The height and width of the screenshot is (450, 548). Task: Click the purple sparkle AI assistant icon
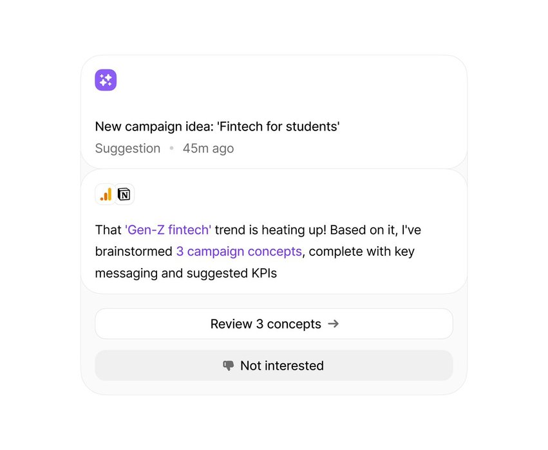click(106, 80)
